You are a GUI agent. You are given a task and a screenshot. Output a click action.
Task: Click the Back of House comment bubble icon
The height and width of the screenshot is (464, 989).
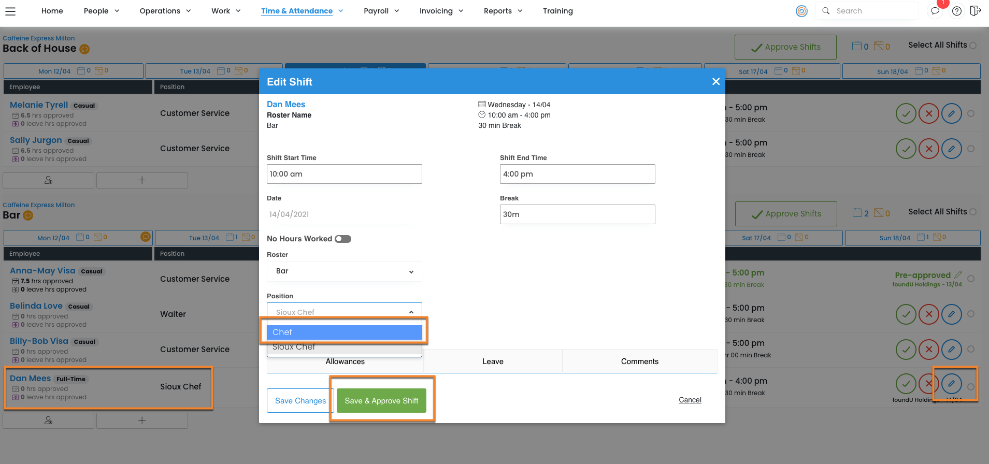coord(84,49)
